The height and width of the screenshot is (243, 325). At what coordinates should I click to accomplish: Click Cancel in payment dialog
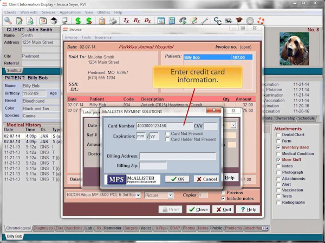tap(206, 179)
